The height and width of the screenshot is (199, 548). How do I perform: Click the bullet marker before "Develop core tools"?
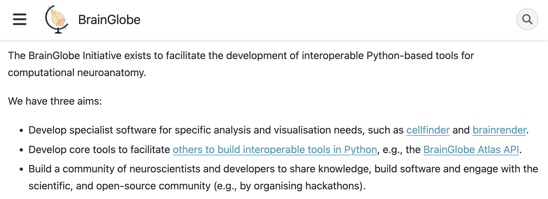point(21,150)
